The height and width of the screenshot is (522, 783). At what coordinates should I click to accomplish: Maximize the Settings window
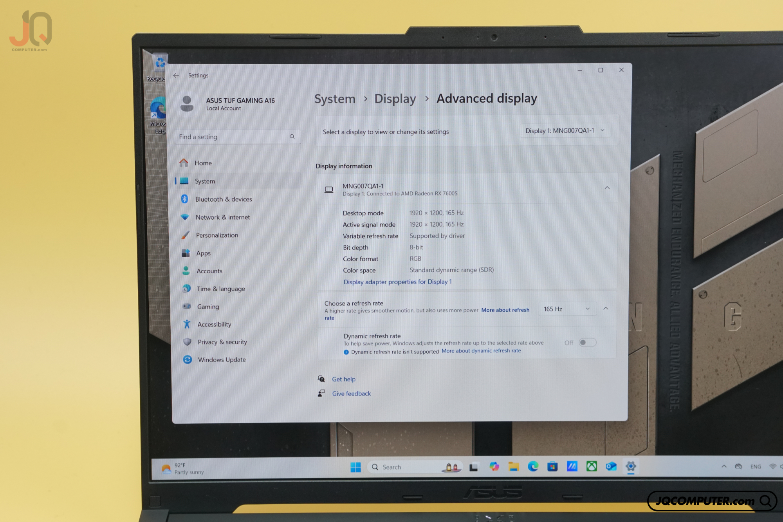601,70
